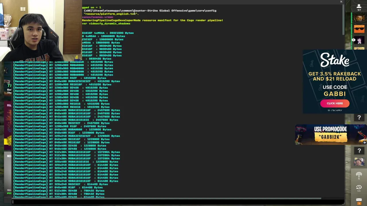This screenshot has width=367, height=206.
Task: Open the friends list icon showing 97
Action: [359, 7]
